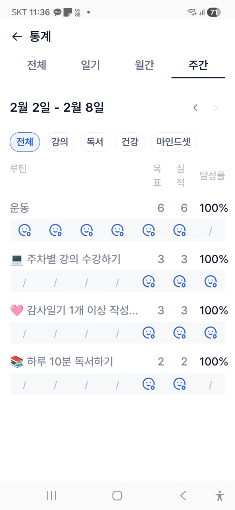Tap last smiley icon in 주차별 강의 row
Image resolution: width=235 pixels, height=510 pixels.
(211, 281)
